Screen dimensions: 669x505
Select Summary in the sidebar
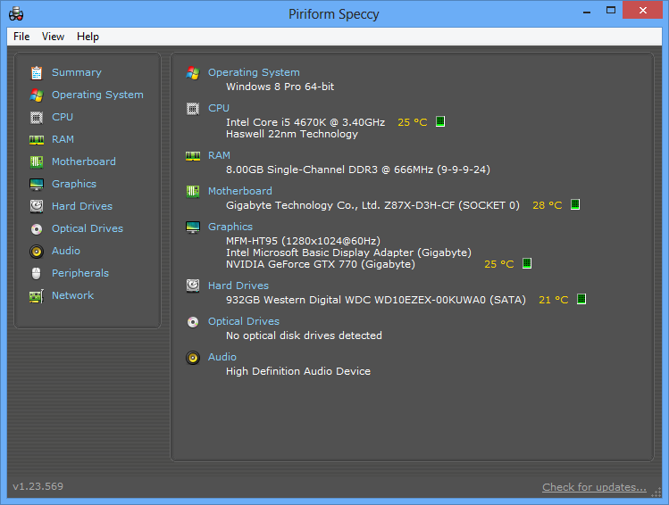(x=77, y=72)
